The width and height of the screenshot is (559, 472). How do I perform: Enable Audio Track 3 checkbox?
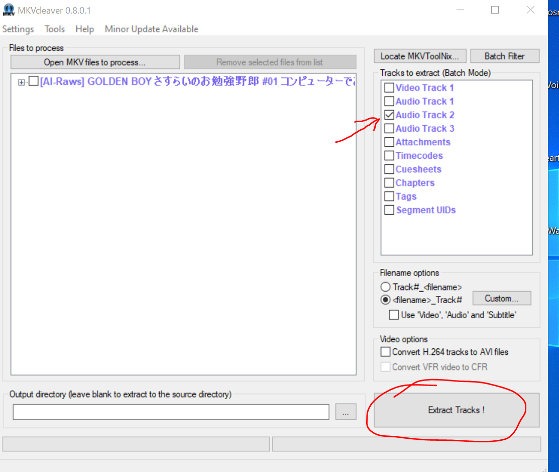389,129
